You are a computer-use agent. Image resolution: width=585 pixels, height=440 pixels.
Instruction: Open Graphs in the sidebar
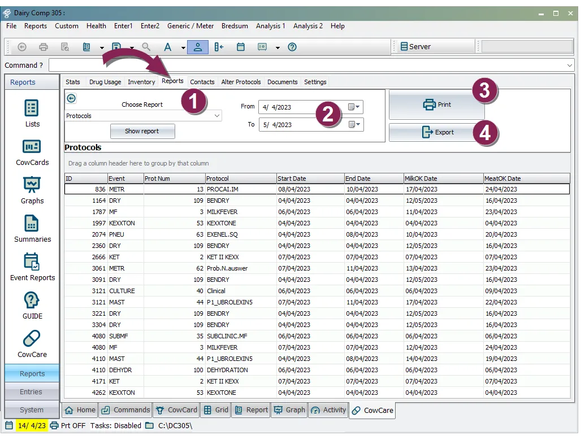tap(32, 190)
